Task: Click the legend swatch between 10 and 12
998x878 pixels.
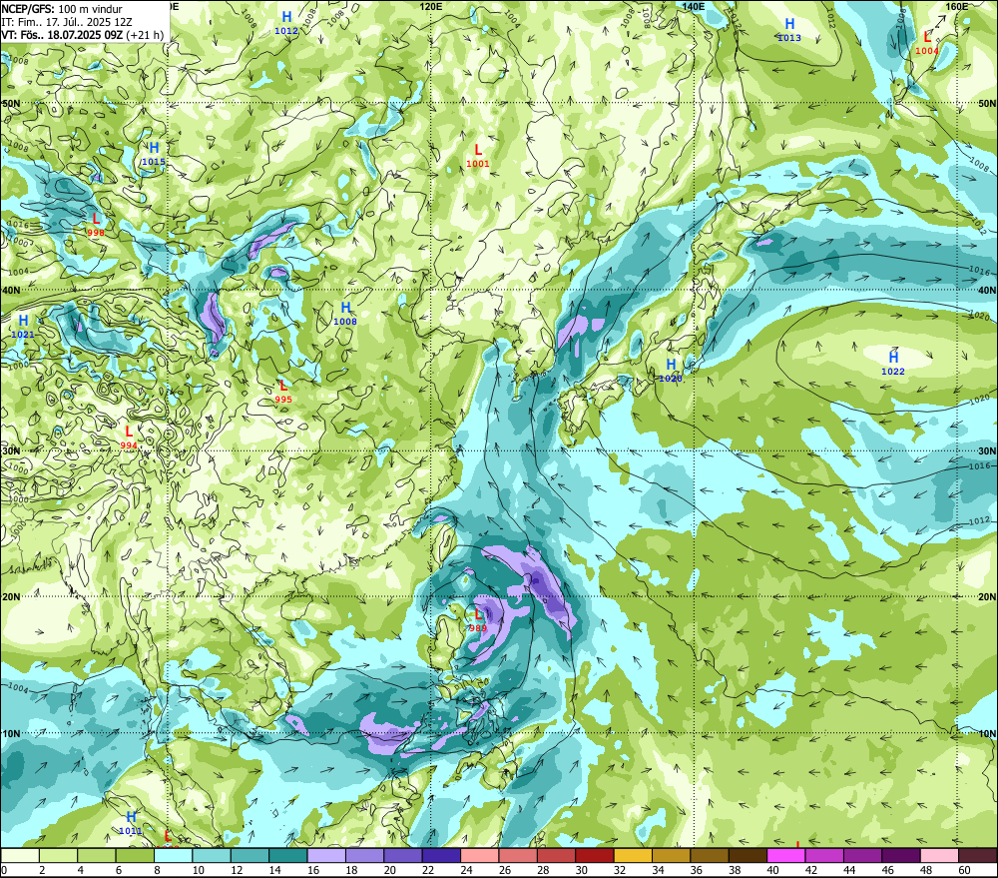Action: pyautogui.click(x=212, y=855)
